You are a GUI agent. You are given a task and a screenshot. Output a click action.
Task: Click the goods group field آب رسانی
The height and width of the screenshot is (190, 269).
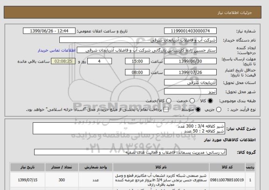(x=130, y=152)
